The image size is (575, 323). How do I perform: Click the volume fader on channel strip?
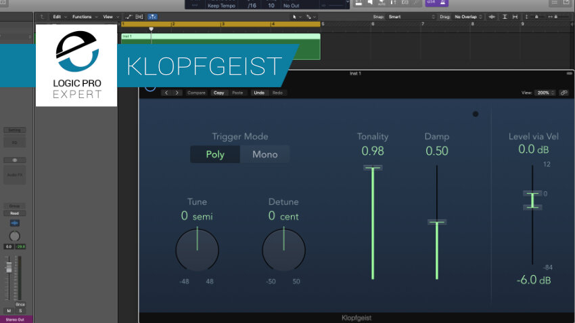coord(9,268)
